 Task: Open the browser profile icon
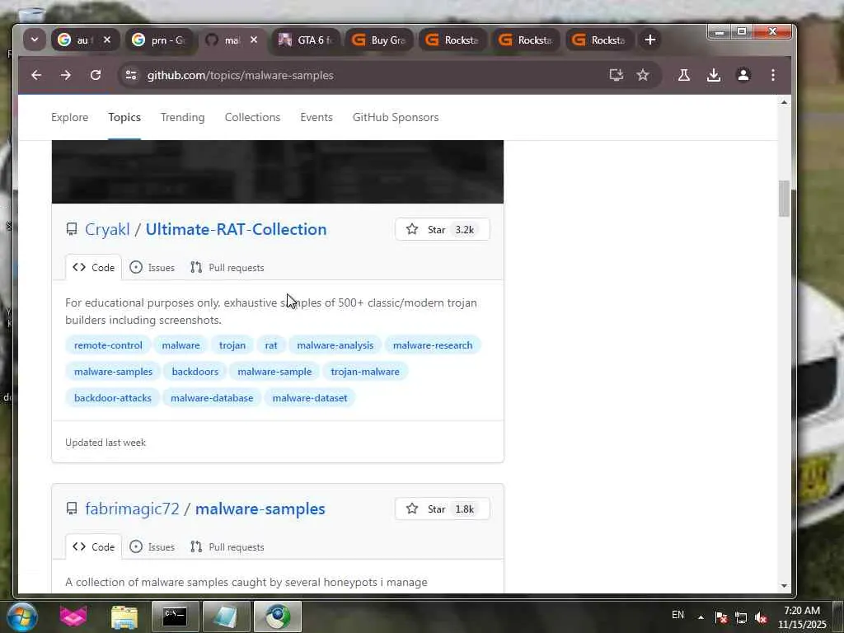[x=743, y=75]
